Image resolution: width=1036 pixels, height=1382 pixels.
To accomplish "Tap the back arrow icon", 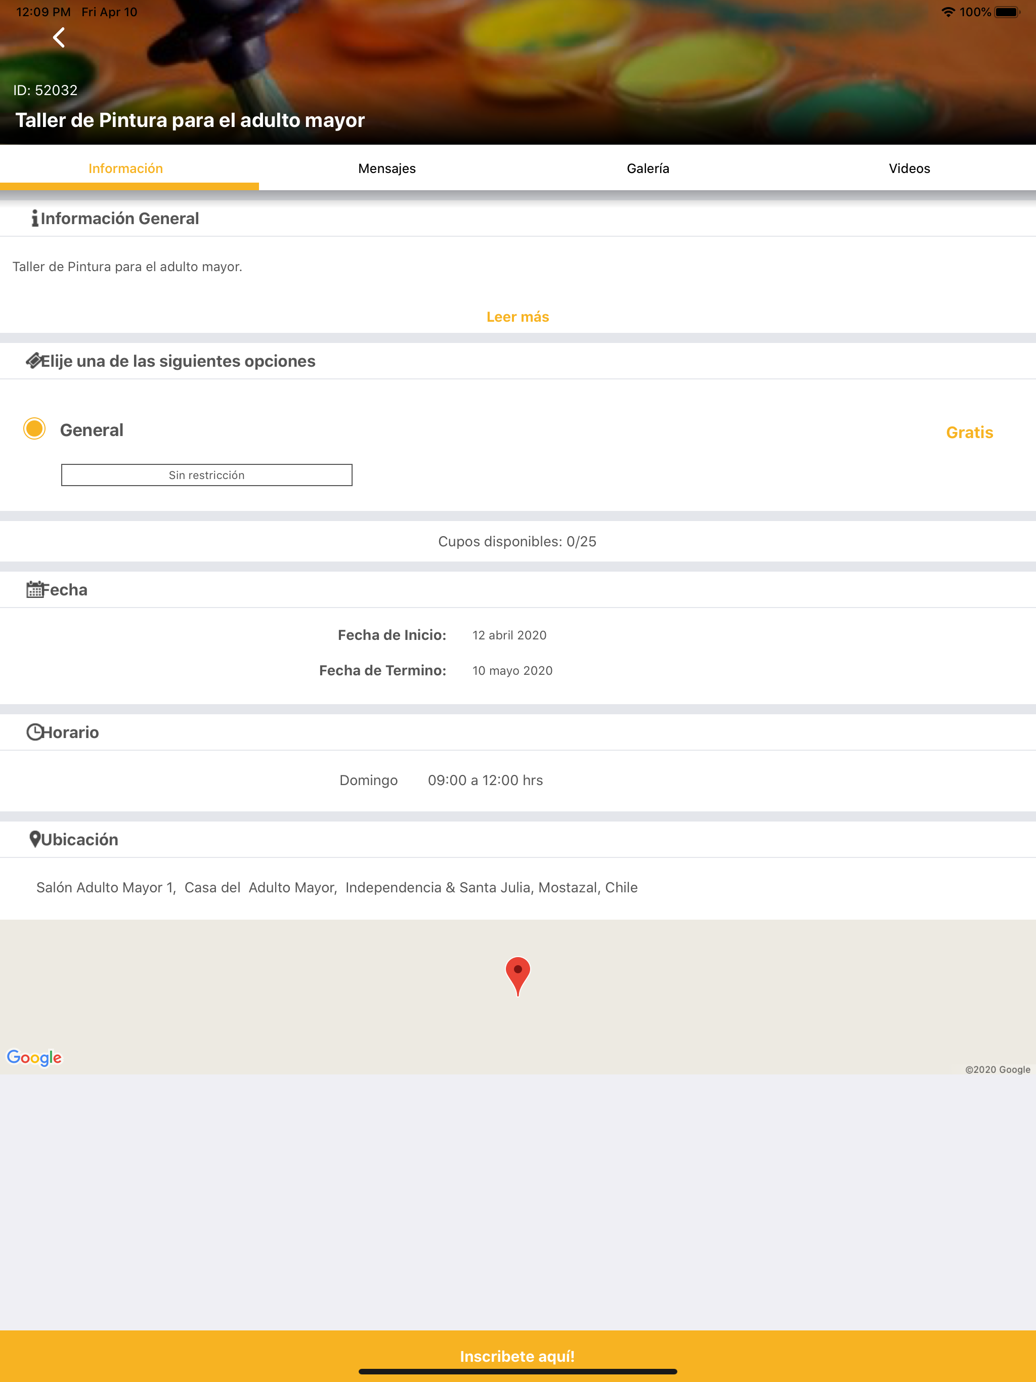I will [59, 37].
